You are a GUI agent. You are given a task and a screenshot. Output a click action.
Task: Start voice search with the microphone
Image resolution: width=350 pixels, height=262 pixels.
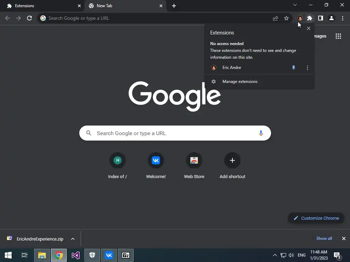point(261,133)
